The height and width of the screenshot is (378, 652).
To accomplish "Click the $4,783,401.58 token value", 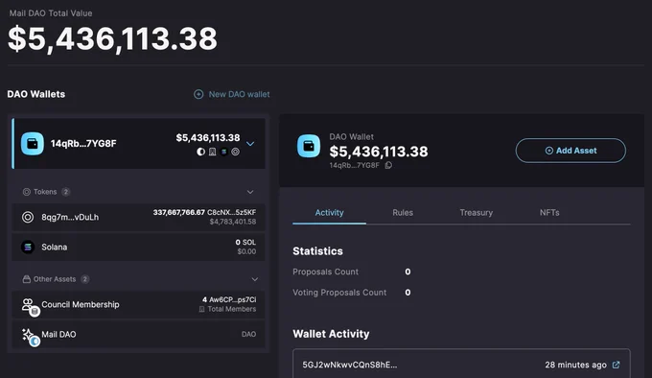I will tap(233, 222).
